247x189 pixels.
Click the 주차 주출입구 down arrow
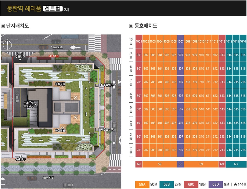click(20, 60)
